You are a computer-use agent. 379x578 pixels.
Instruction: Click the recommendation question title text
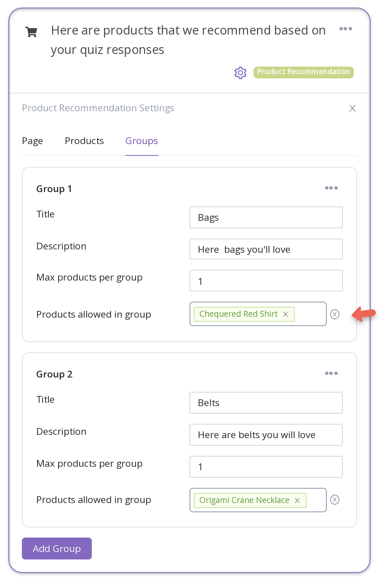pos(188,40)
